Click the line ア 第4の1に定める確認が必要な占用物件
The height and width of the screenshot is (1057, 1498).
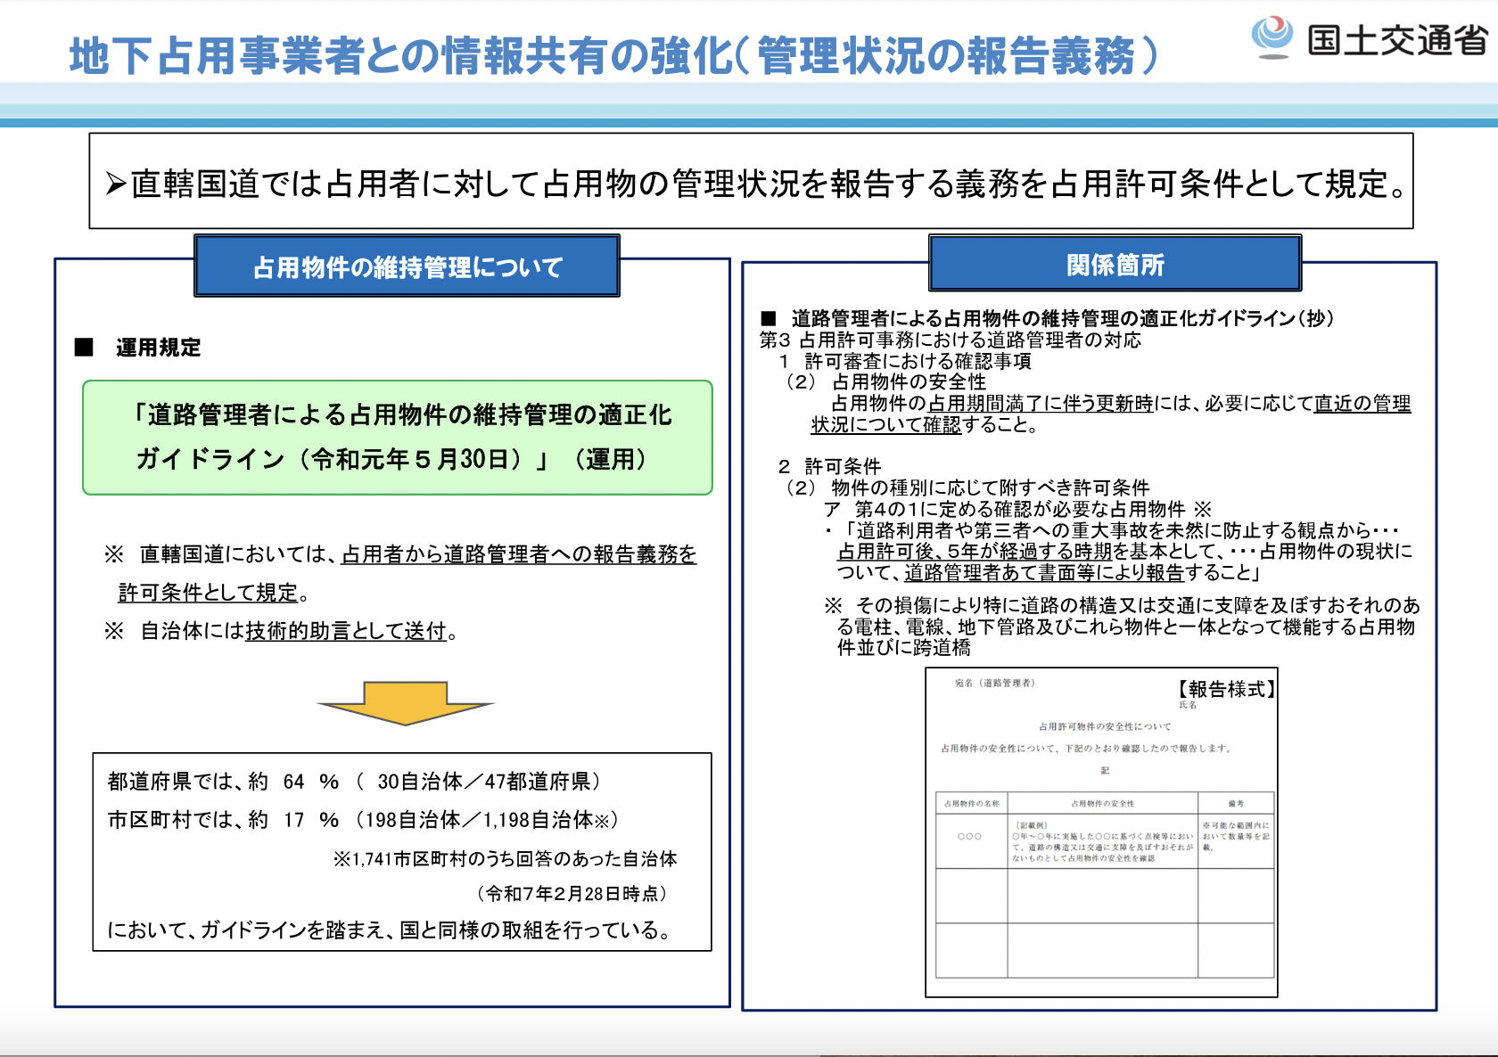pos(1017,509)
